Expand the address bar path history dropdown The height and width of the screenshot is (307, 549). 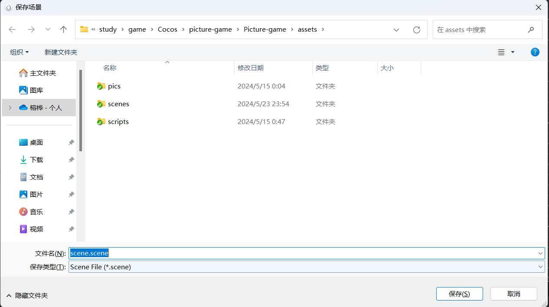pyautogui.click(x=396, y=29)
